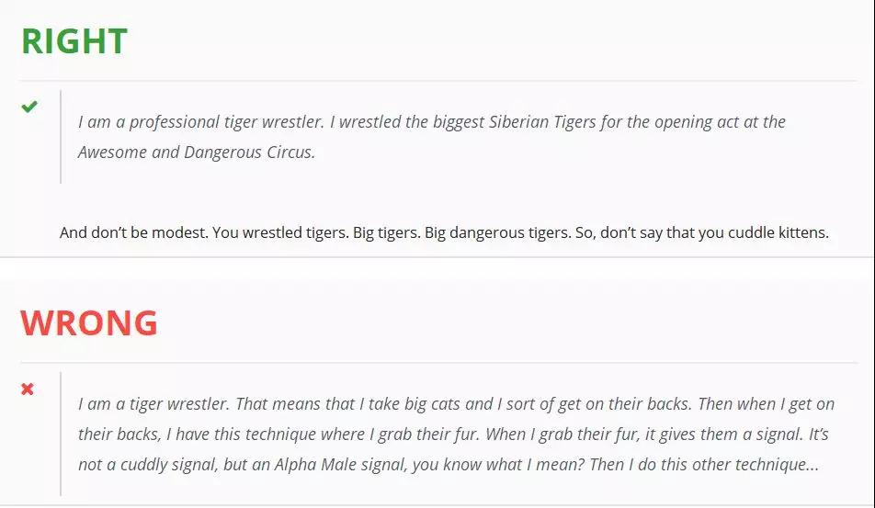This screenshot has width=875, height=508.
Task: Click the red WRONG heading
Action: coord(89,323)
